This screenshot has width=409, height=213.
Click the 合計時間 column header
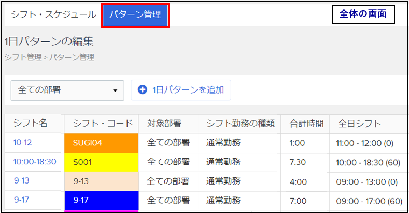(x=306, y=124)
